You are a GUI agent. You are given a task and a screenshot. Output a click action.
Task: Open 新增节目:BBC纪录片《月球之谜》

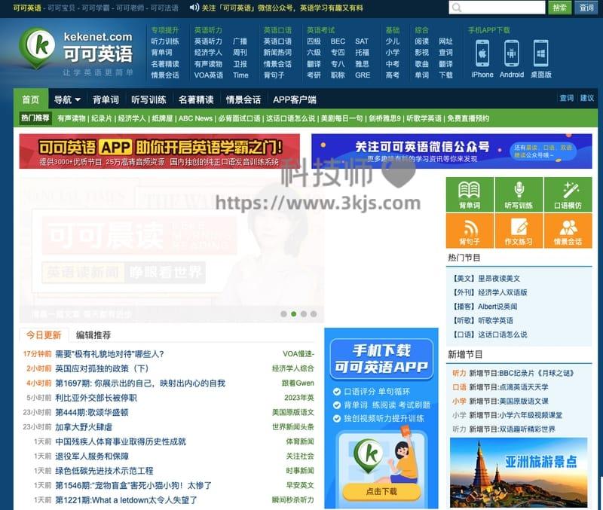click(x=522, y=373)
